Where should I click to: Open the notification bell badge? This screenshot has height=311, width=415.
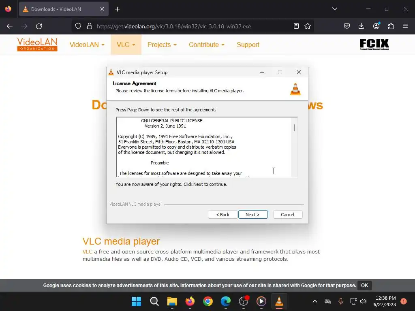click(404, 301)
